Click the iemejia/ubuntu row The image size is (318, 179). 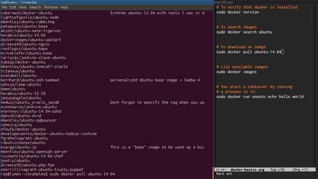tap(16, 125)
